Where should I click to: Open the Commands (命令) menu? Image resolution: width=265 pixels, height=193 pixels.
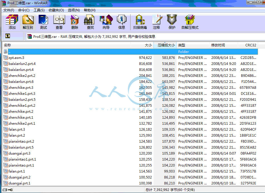pos(24,10)
